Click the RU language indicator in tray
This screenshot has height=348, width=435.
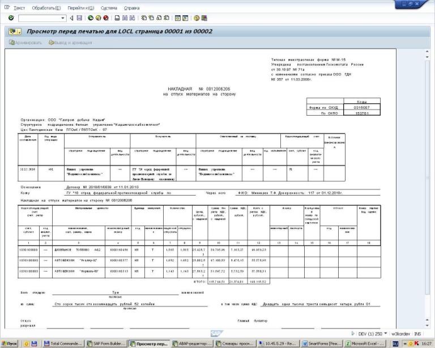[395, 344]
